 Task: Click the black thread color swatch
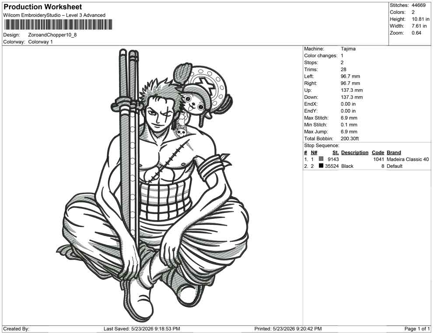click(x=321, y=166)
